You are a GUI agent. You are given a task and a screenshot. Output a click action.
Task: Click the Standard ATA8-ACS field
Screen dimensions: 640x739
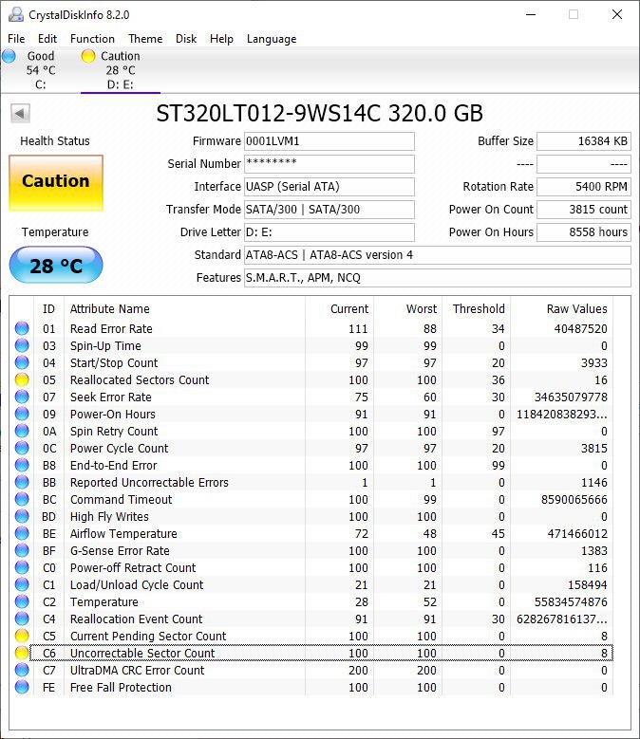coord(437,255)
